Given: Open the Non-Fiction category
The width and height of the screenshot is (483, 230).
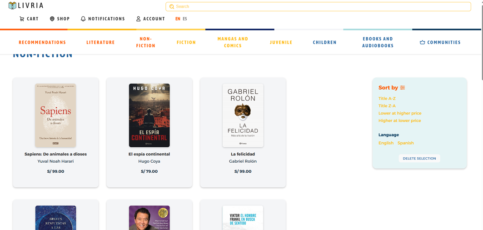Looking at the screenshot, I should 146,42.
